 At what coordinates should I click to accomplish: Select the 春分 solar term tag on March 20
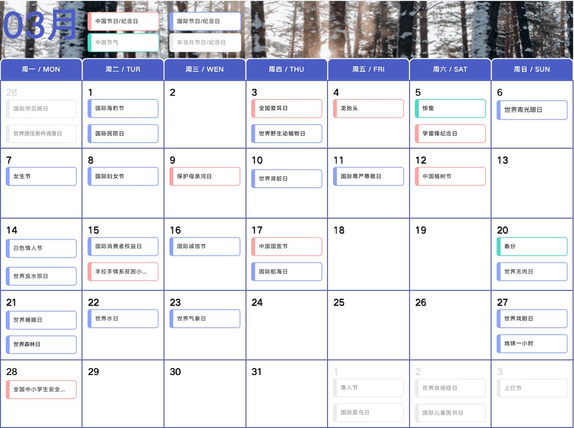(532, 246)
